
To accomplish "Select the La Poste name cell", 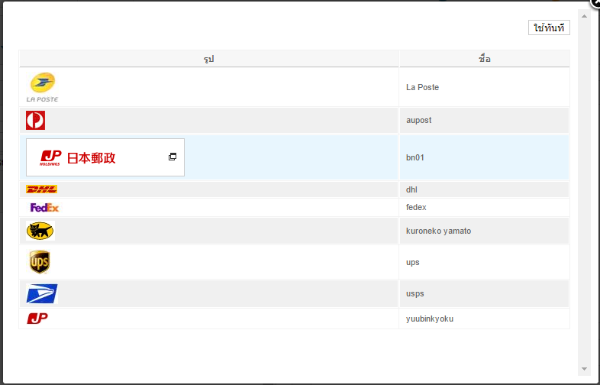I will [x=422, y=87].
